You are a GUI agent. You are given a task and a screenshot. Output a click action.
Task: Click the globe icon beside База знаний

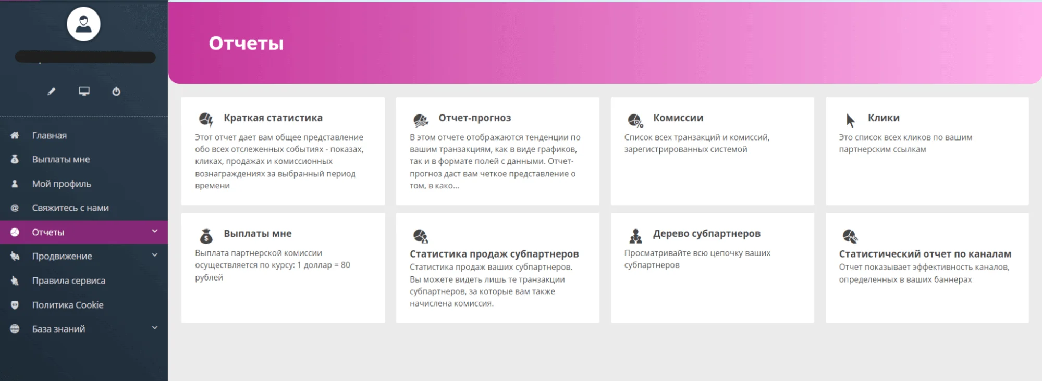[15, 329]
